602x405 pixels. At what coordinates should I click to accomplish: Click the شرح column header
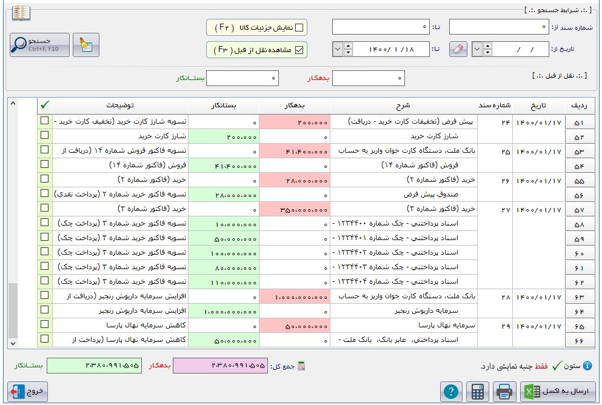[x=404, y=105]
